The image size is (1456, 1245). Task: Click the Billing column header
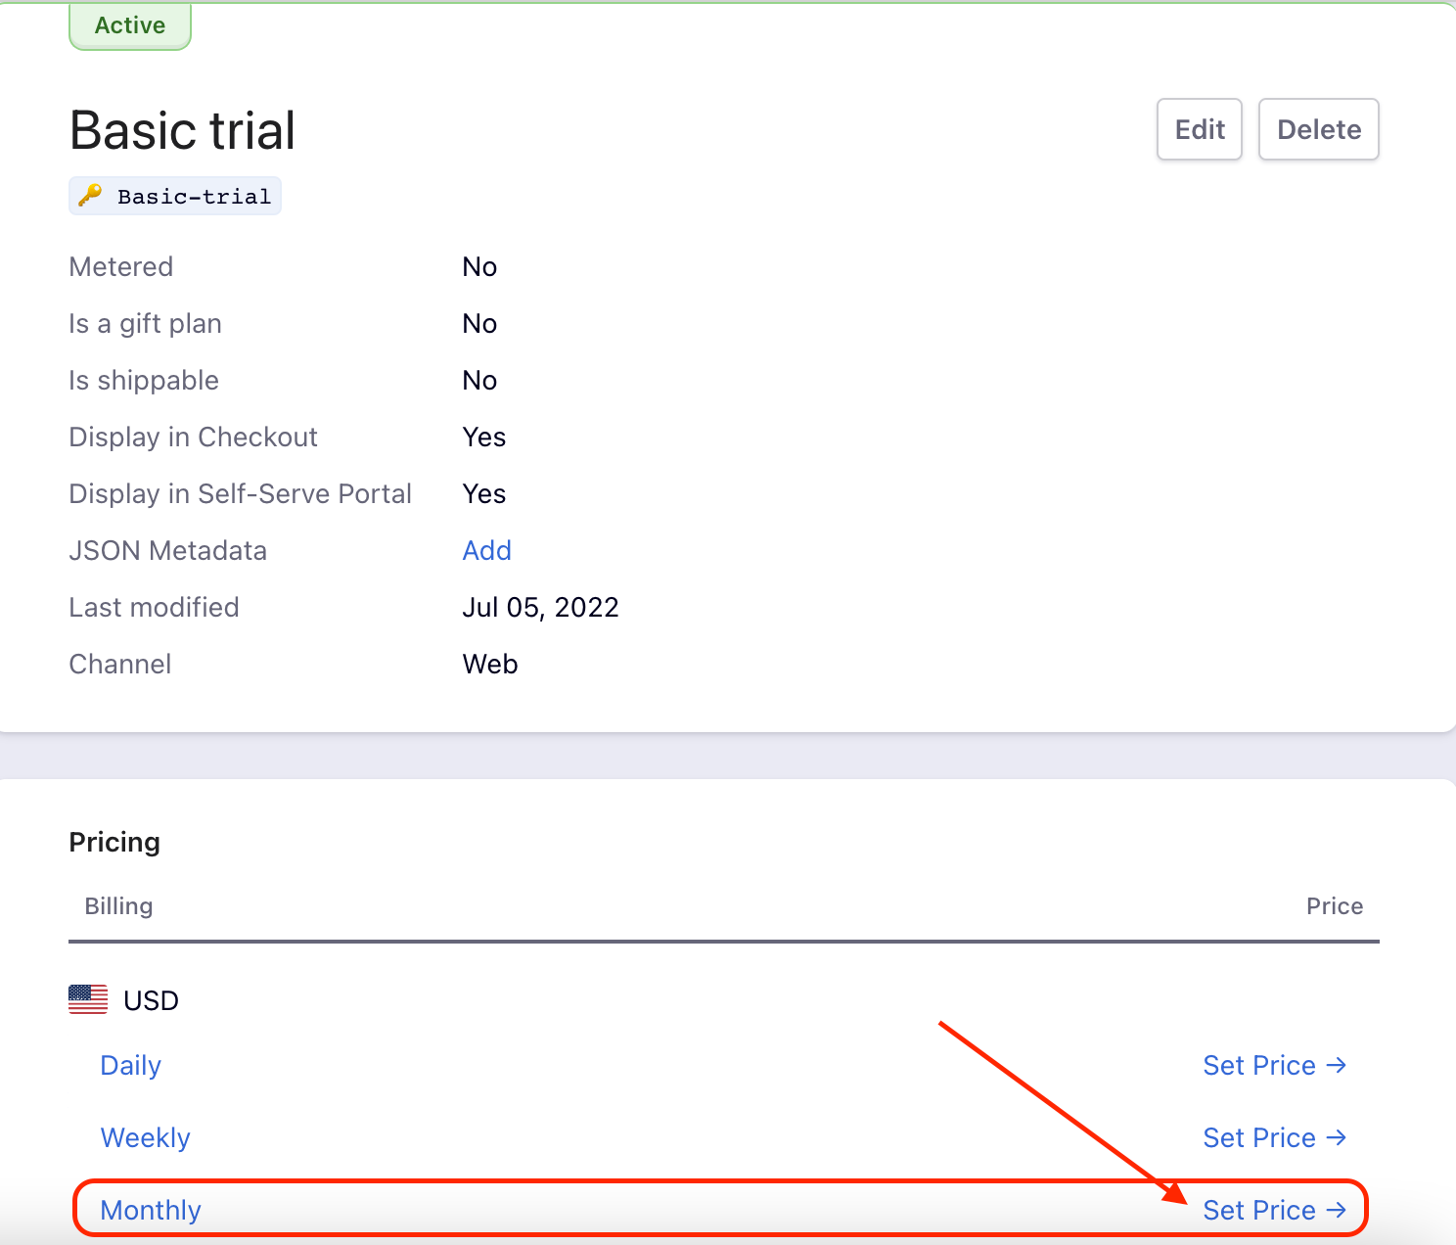tap(118, 906)
